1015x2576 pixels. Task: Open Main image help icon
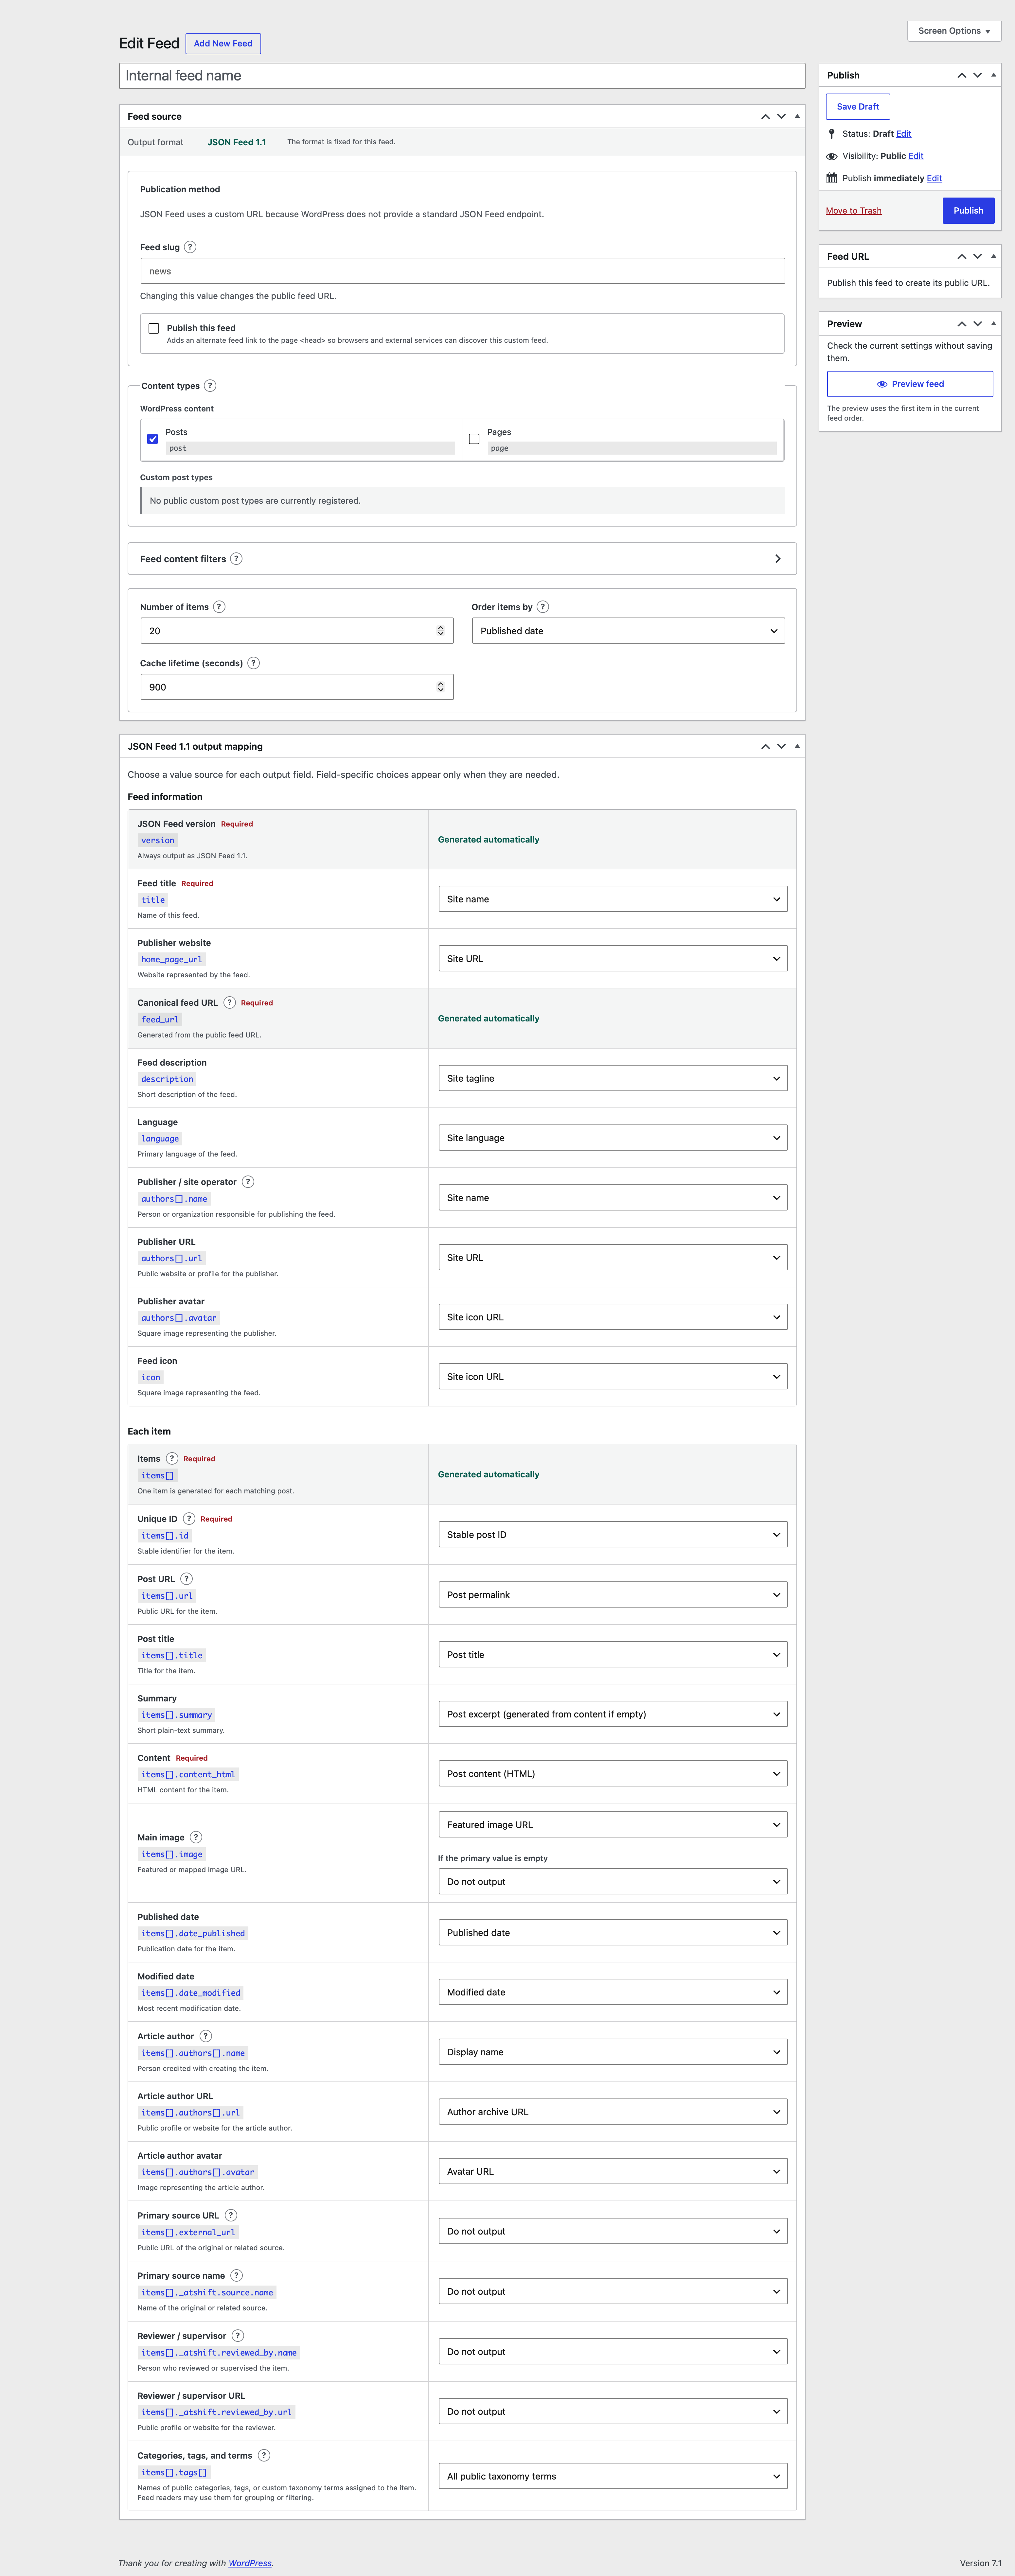(196, 1837)
